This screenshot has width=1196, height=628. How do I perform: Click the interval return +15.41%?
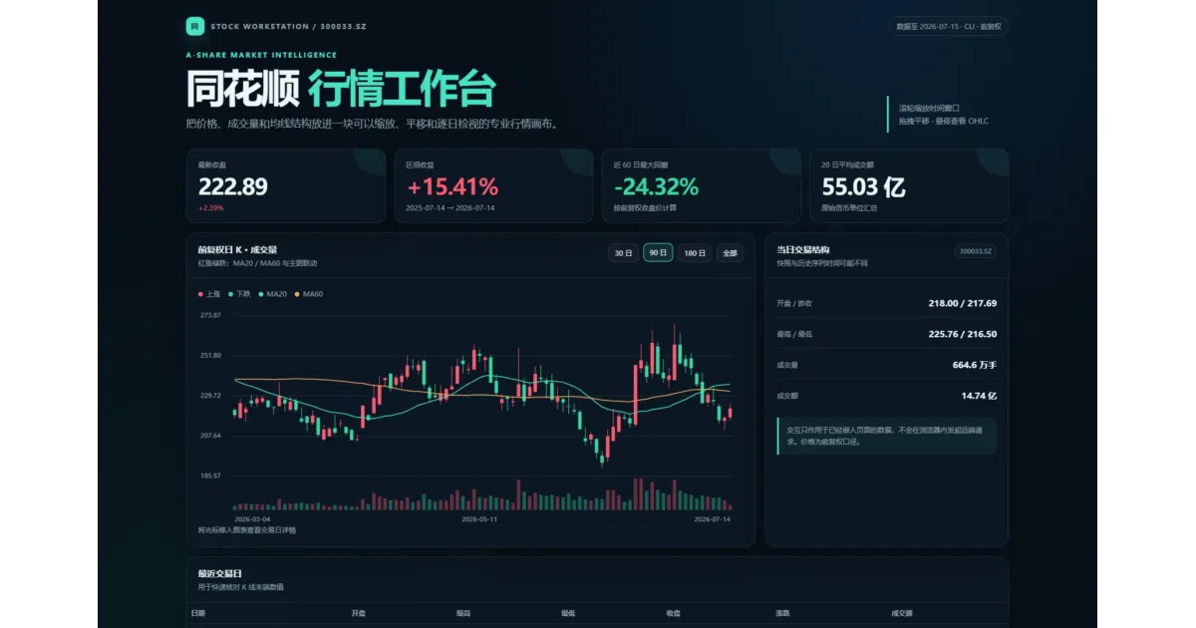(452, 186)
